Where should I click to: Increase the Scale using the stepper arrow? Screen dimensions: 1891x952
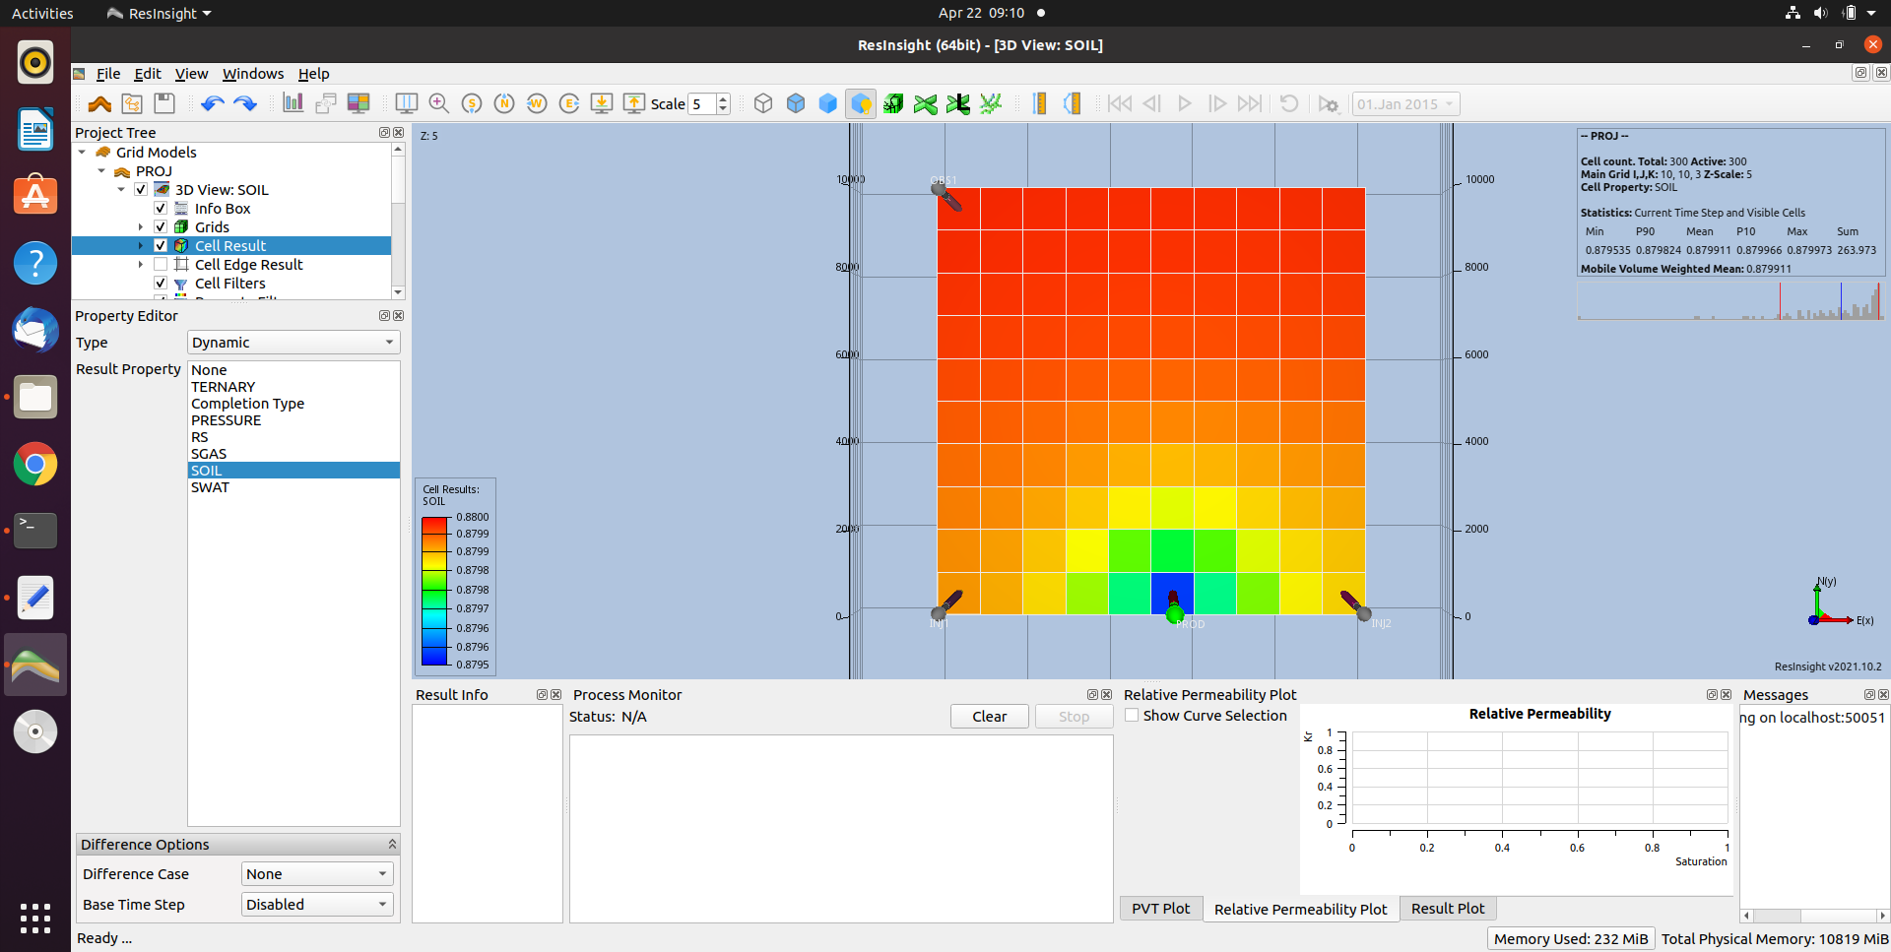click(x=722, y=97)
